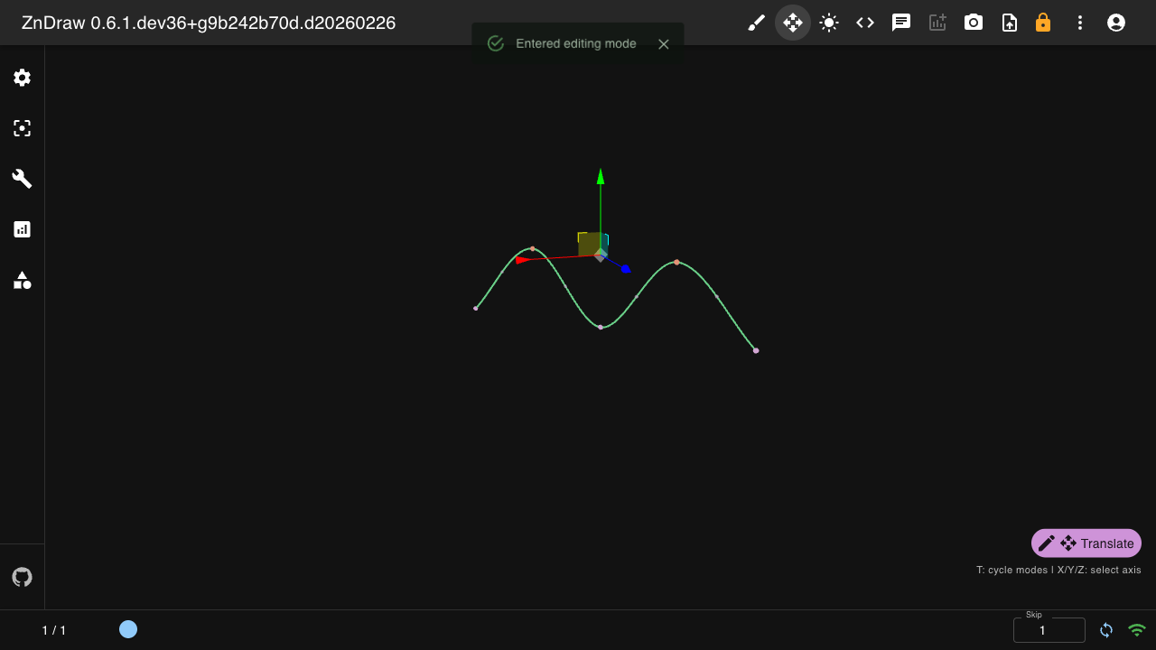The height and width of the screenshot is (650, 1156).
Task: Click the ZnDraw version title text
Action: coord(209,23)
